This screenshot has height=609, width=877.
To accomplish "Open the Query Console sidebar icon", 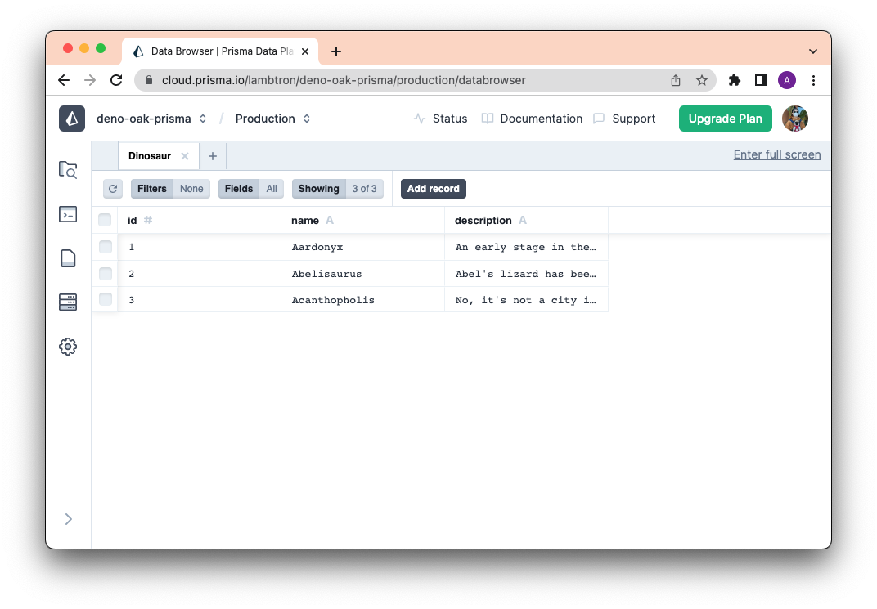I will tap(68, 214).
